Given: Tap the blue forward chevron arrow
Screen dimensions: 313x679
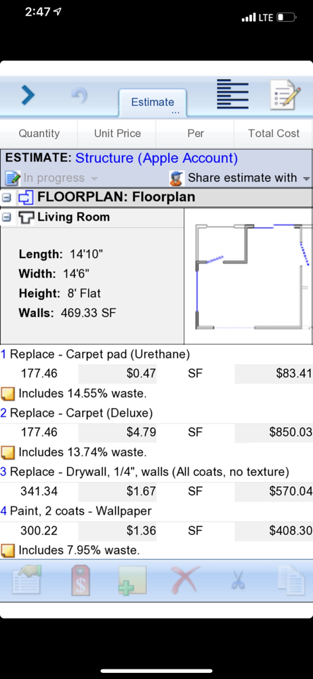Looking at the screenshot, I should click(x=28, y=95).
